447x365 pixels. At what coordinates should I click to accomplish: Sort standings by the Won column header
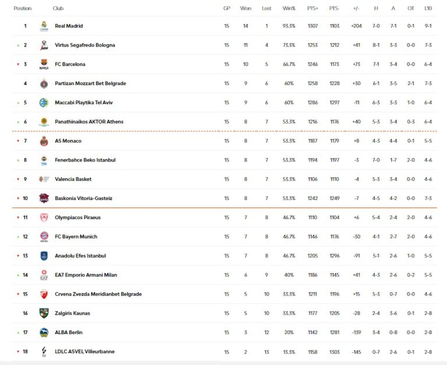pyautogui.click(x=246, y=9)
